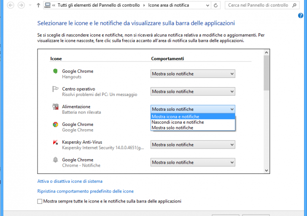
Task: Click the double chevron in address bar
Action: click(x=54, y=5)
